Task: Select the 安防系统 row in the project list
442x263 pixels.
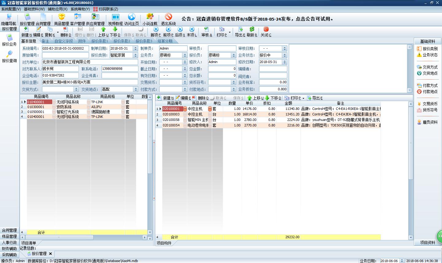Action: (x=84, y=107)
